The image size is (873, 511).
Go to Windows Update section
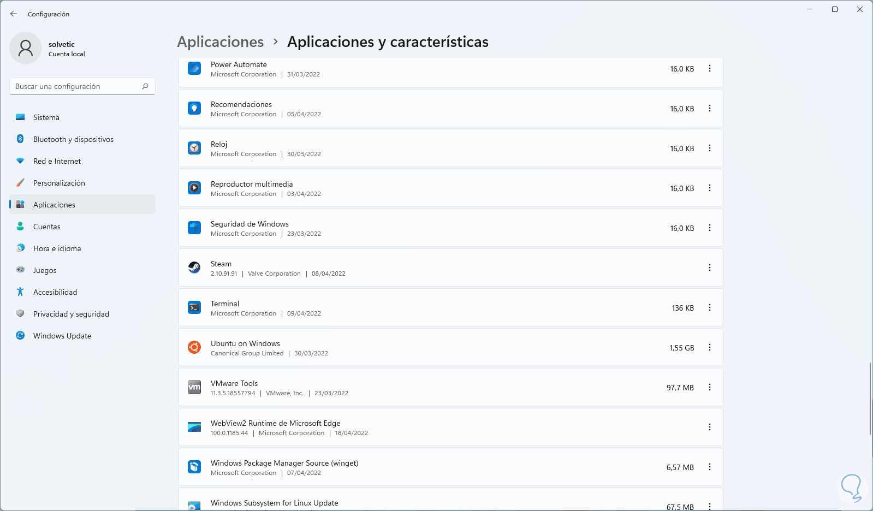pyautogui.click(x=62, y=336)
